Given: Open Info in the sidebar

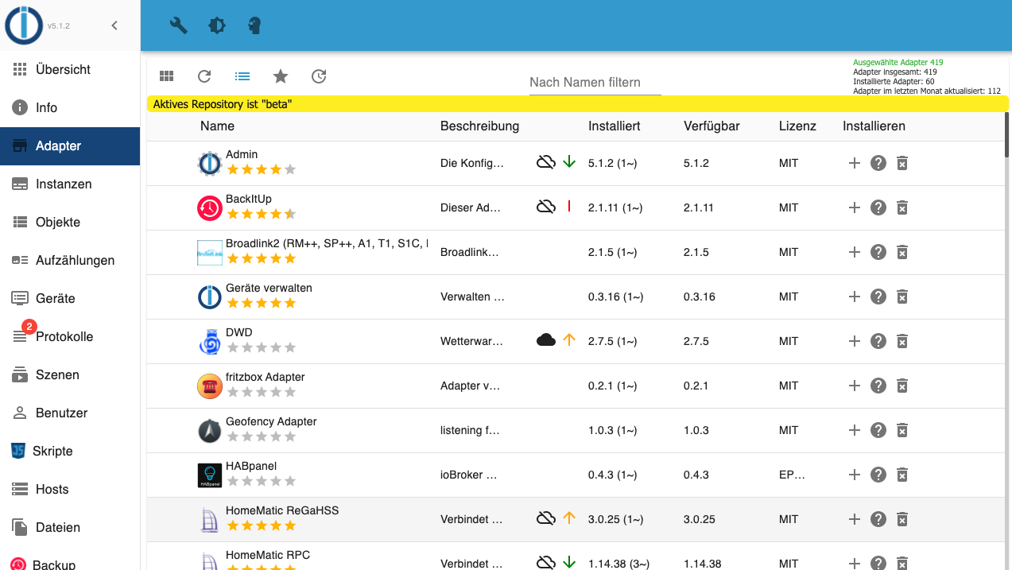Looking at the screenshot, I should tap(70, 108).
